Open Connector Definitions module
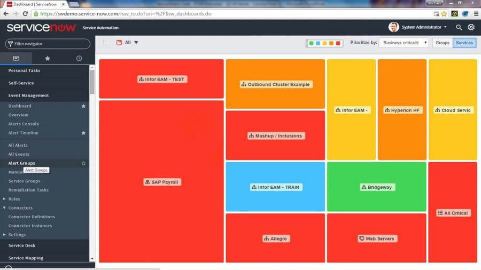The image size is (481, 270). click(32, 217)
